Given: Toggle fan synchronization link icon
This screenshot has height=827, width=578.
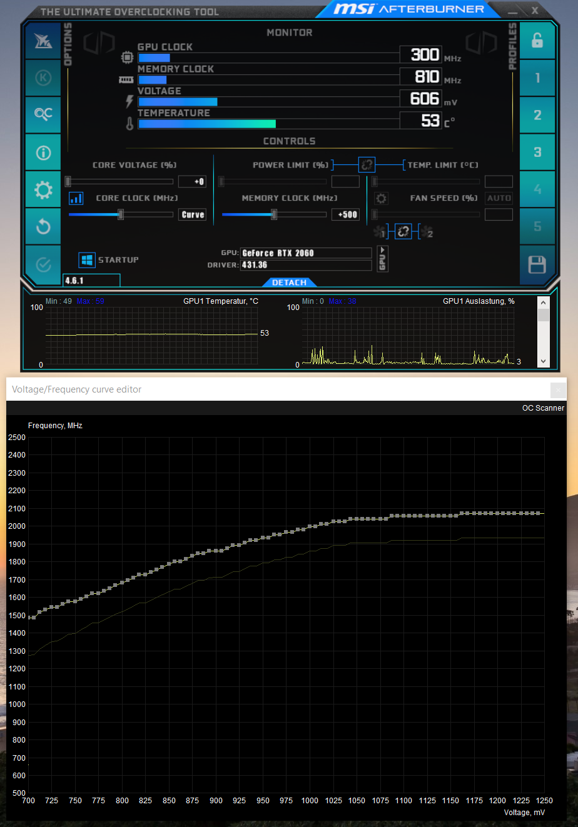Looking at the screenshot, I should [x=403, y=232].
